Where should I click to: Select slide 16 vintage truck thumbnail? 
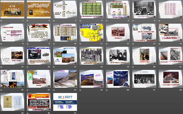coord(39,56)
